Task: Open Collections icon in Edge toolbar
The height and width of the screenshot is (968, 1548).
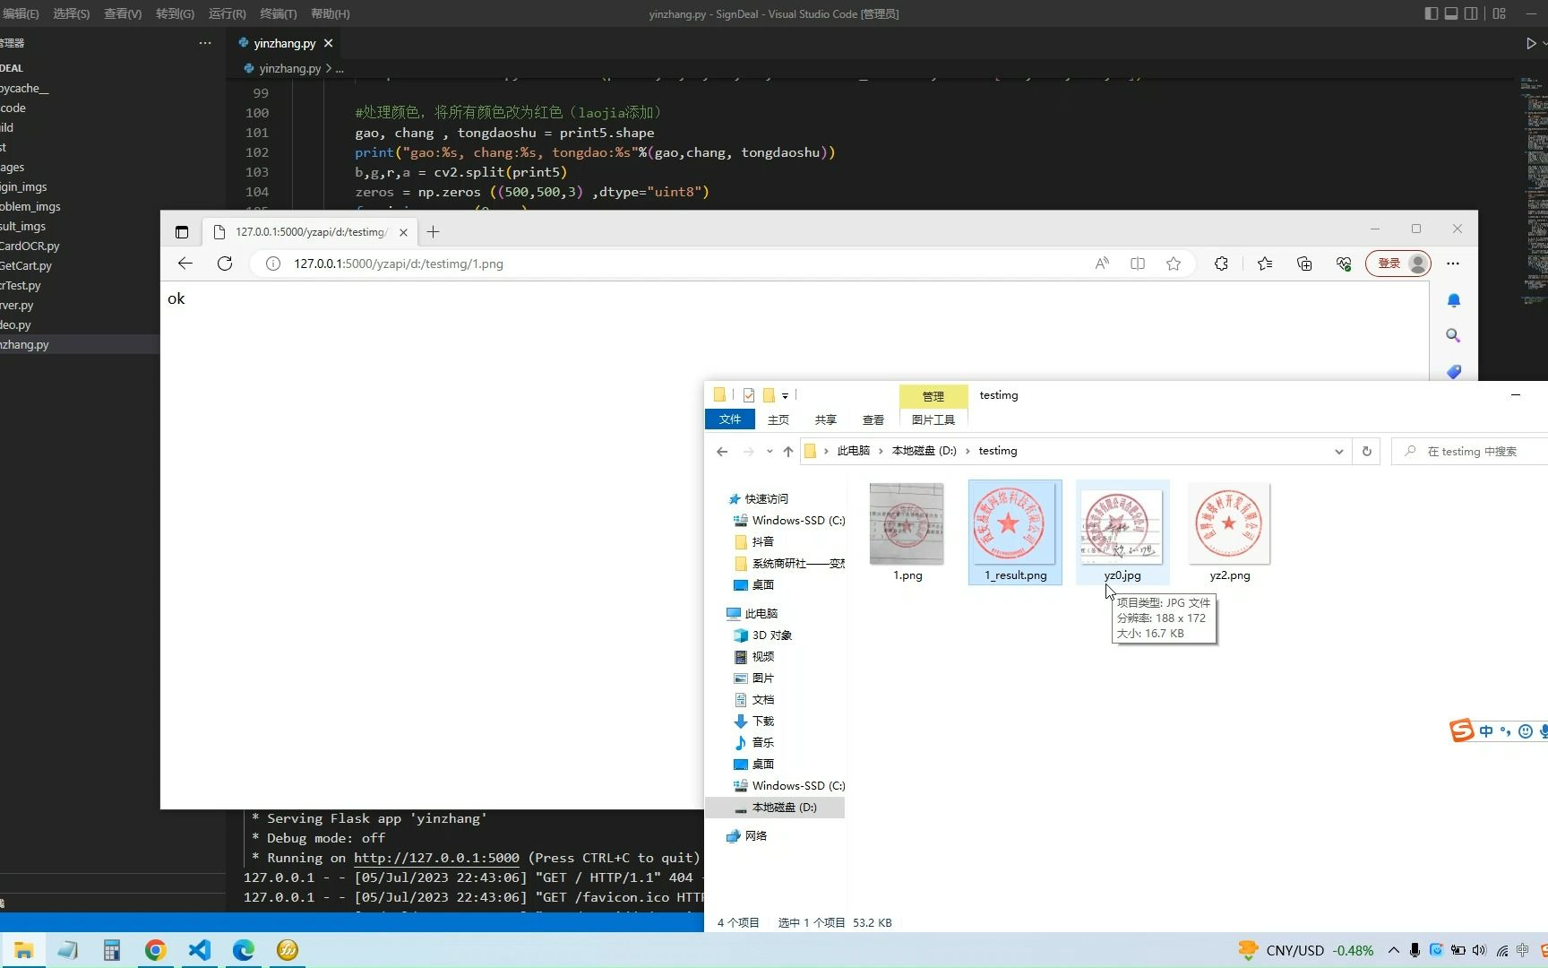Action: click(1304, 264)
